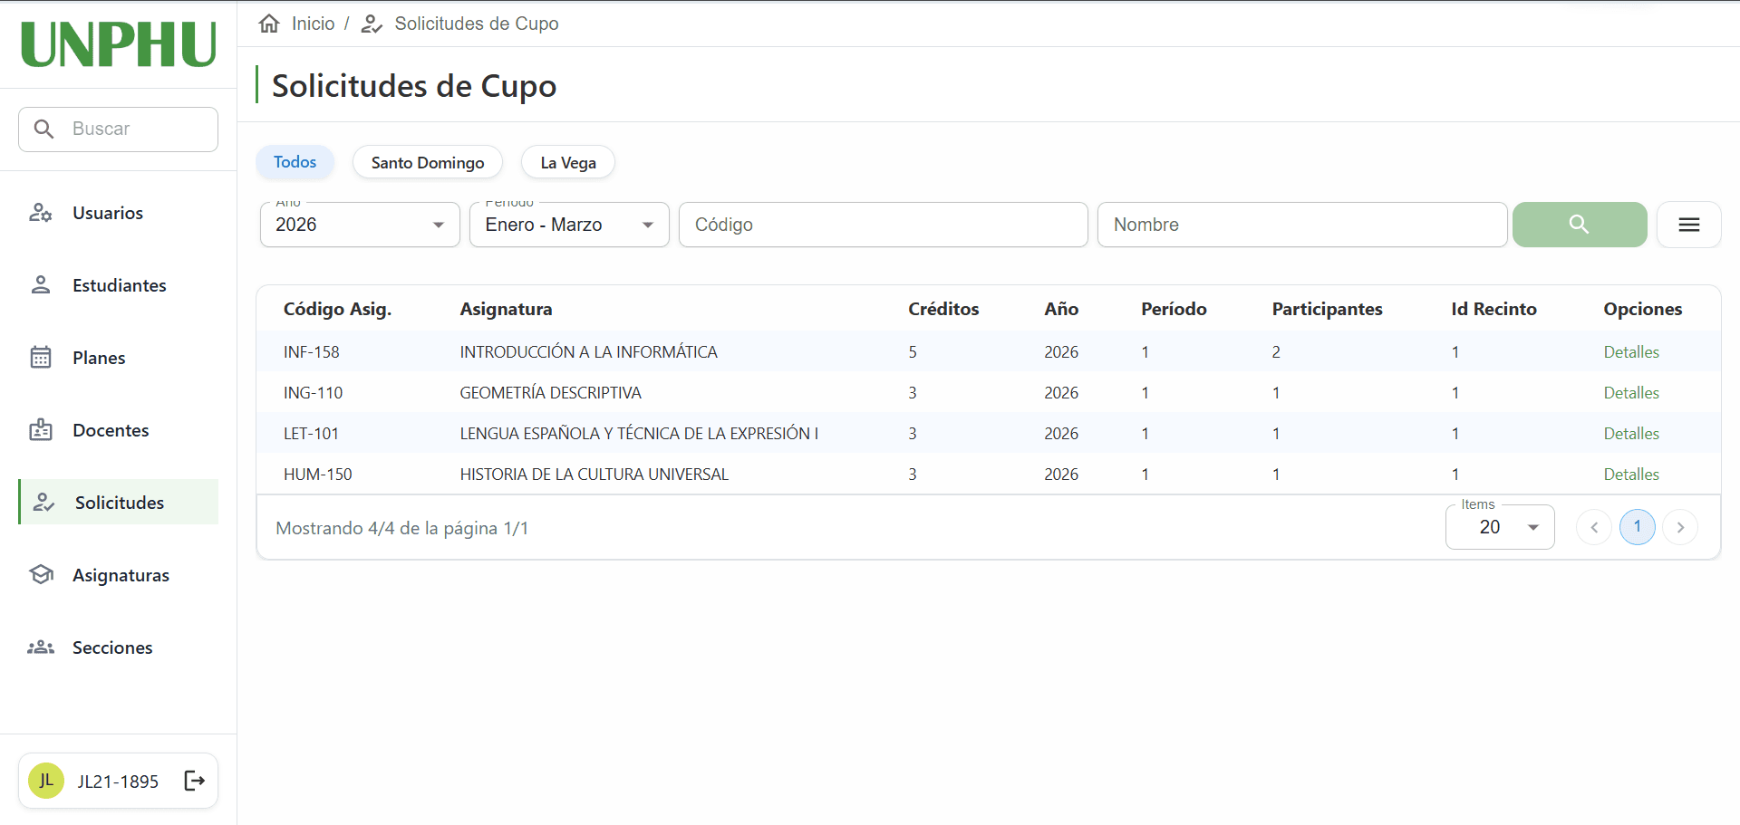1740x825 pixels.
Task: Click the JL21-1895 username
Action: [x=118, y=782]
